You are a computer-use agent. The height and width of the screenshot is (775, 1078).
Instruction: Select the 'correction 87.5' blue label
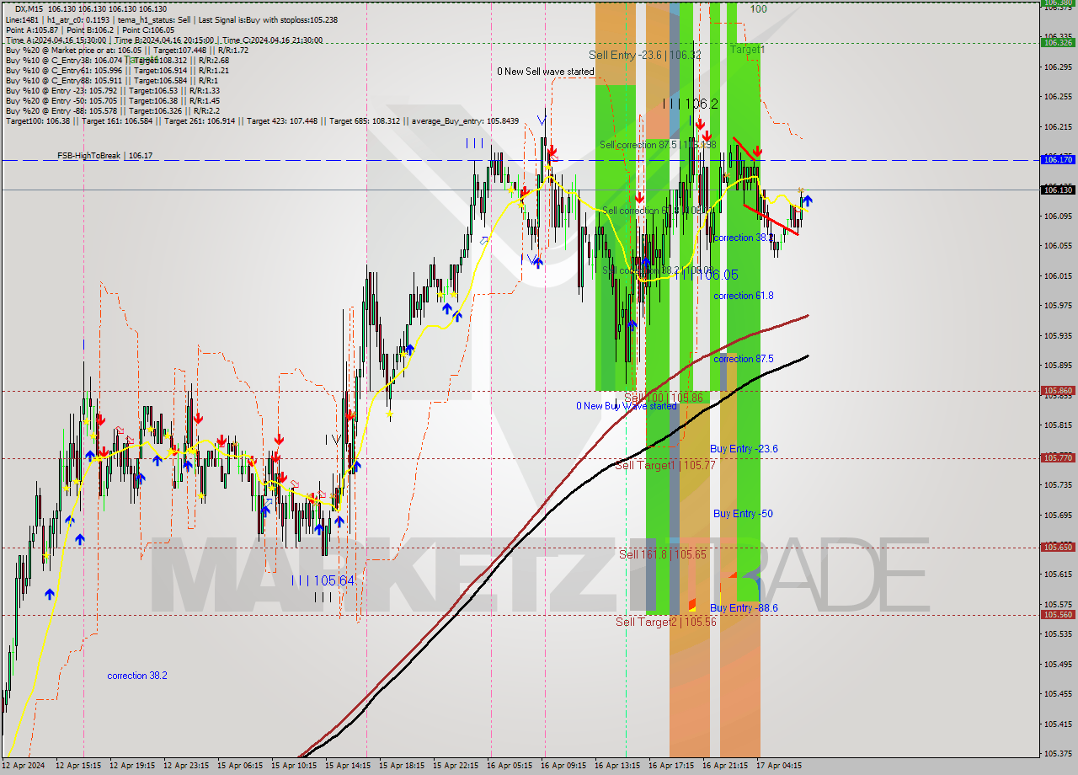(x=743, y=359)
